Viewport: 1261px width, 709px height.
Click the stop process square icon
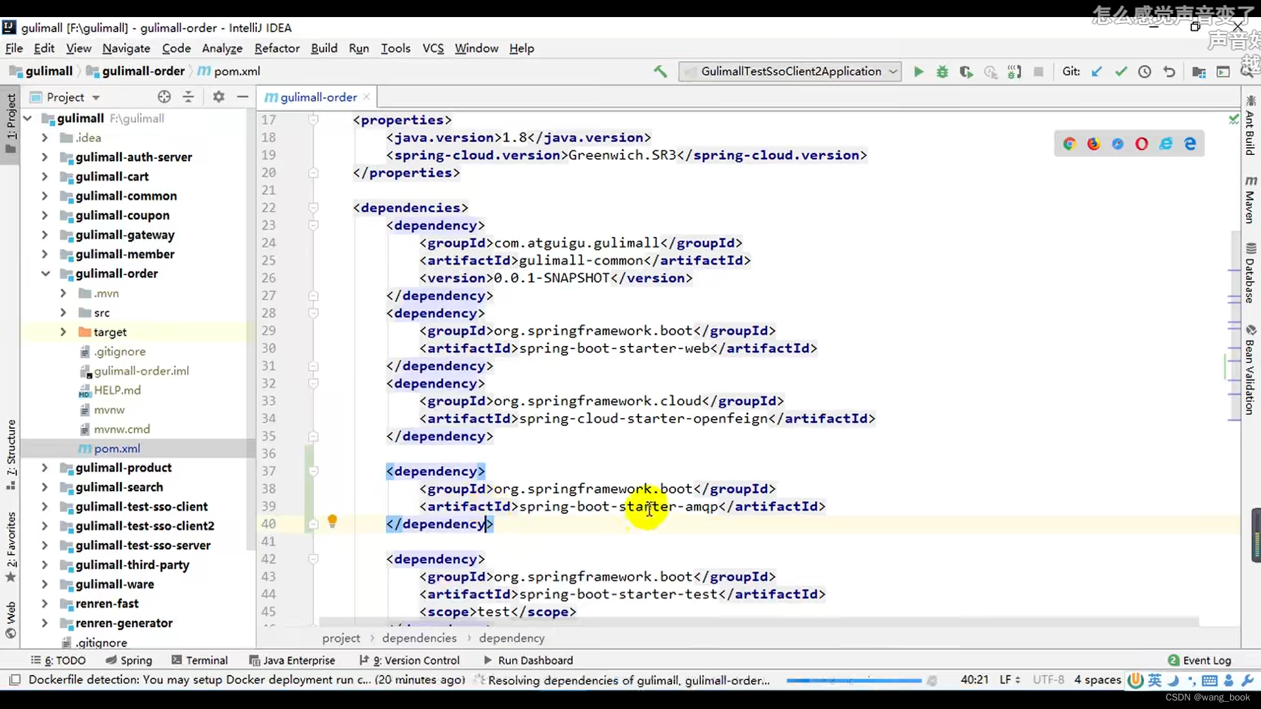1038,72
